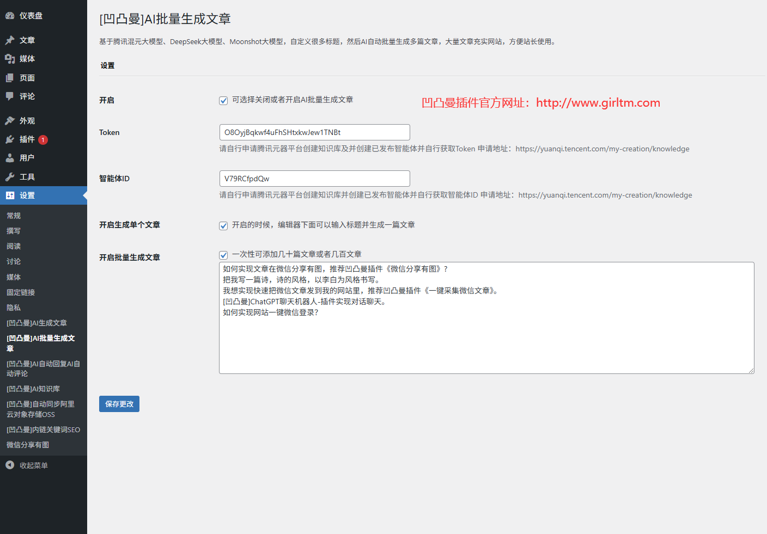Open [凹凸曼]AI自动回复AI自动评论 submenu
The image size is (767, 534).
tap(44, 369)
